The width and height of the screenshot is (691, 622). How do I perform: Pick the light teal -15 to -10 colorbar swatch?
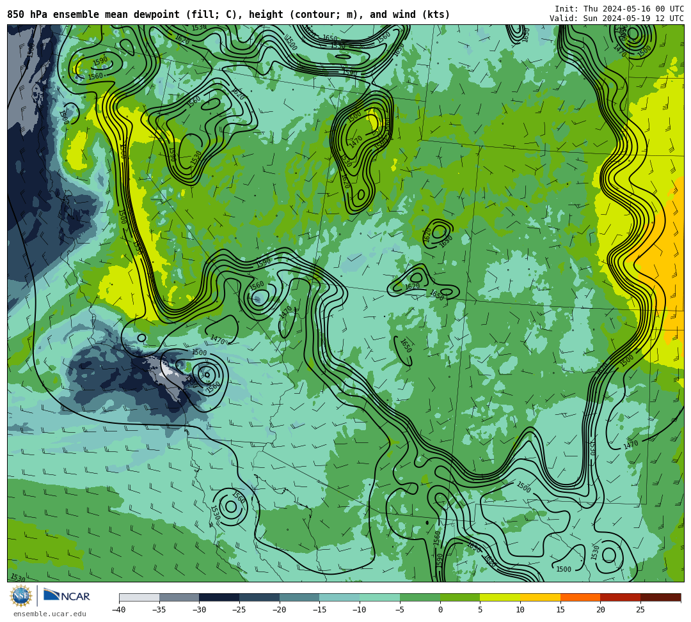coord(340,597)
